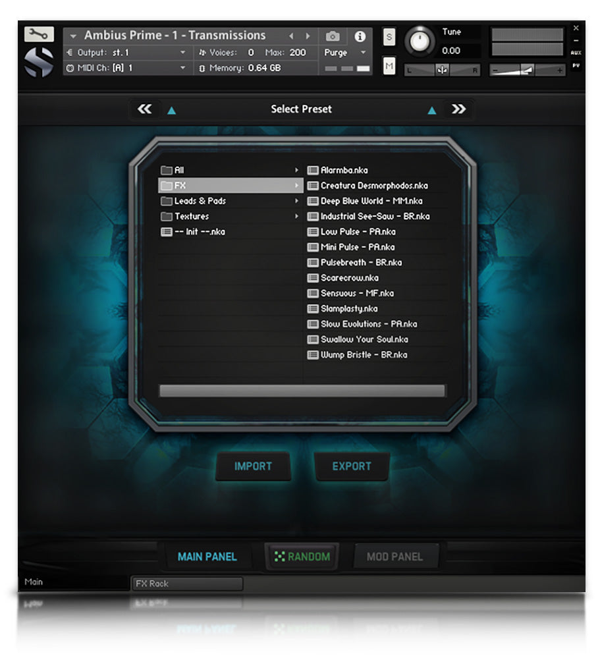Click the Import button
The height and width of the screenshot is (660, 600).
click(253, 466)
